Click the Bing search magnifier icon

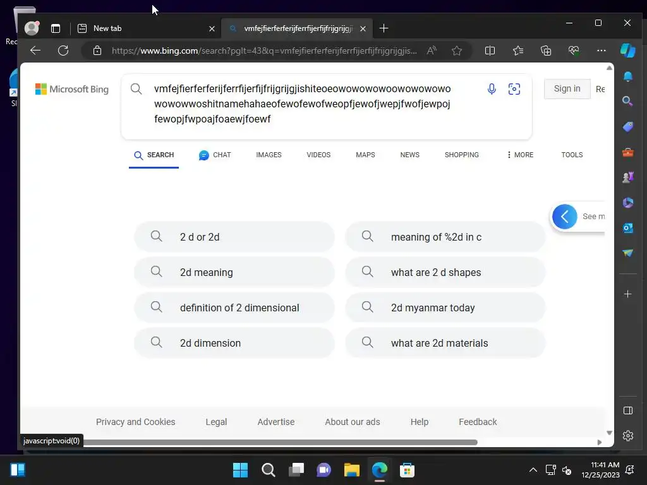(x=136, y=89)
